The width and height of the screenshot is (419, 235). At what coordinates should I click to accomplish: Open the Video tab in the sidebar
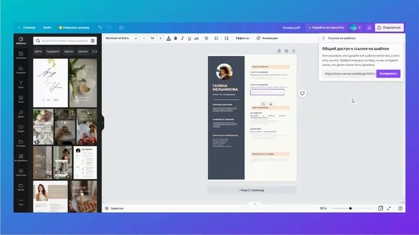coord(21,129)
